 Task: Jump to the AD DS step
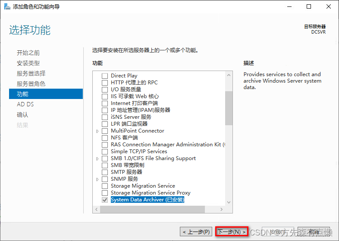click(25, 104)
